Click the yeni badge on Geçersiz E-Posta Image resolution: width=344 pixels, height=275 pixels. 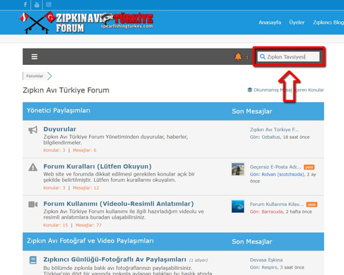click(x=309, y=167)
